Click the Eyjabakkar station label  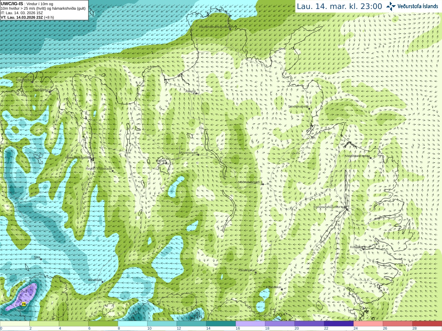[274, 287]
